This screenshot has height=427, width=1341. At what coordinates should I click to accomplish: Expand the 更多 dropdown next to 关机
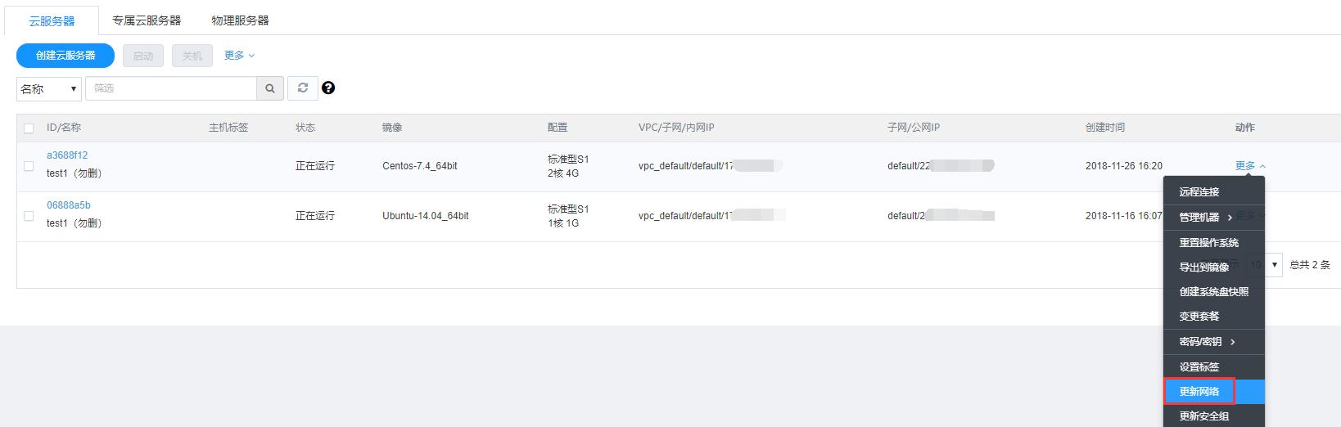[x=240, y=56]
